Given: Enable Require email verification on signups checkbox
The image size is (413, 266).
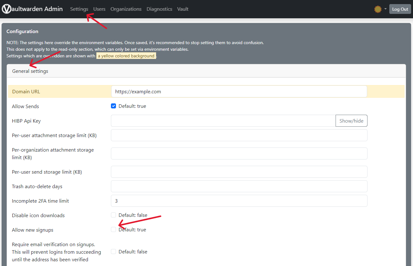Looking at the screenshot, I should [113, 252].
